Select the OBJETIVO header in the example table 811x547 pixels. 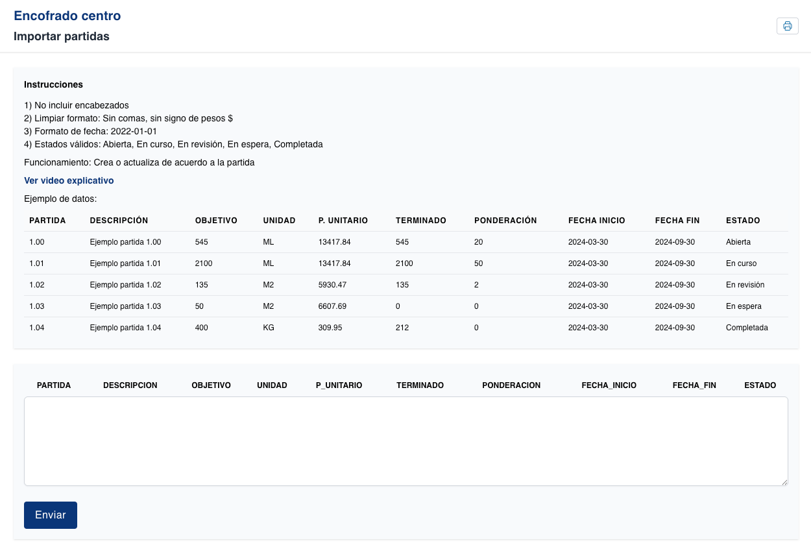pyautogui.click(x=216, y=220)
